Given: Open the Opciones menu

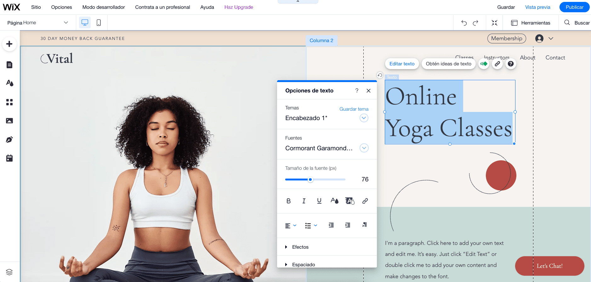Looking at the screenshot, I should tap(62, 7).
